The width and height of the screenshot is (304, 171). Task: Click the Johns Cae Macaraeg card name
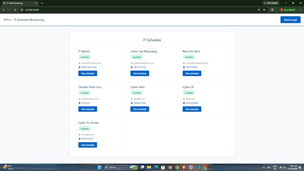pyautogui.click(x=144, y=51)
